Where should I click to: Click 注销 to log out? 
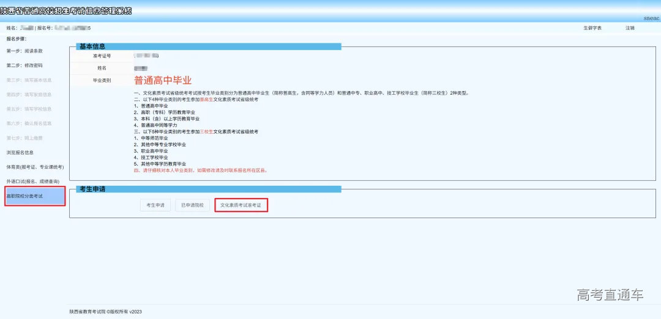coord(630,28)
